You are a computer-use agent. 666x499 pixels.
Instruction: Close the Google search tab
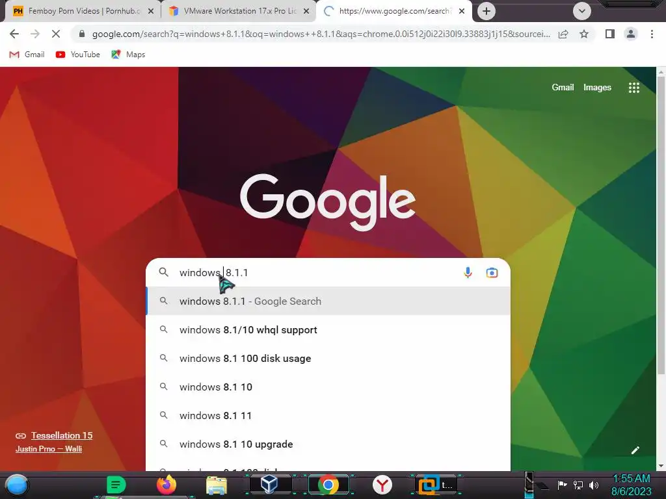(x=462, y=11)
